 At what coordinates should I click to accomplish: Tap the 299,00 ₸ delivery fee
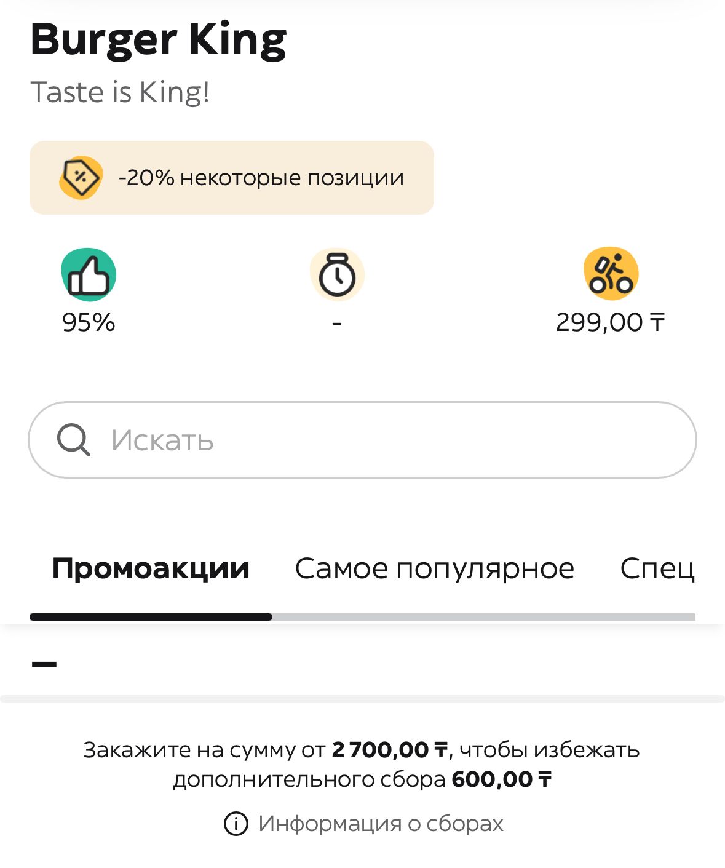click(610, 322)
